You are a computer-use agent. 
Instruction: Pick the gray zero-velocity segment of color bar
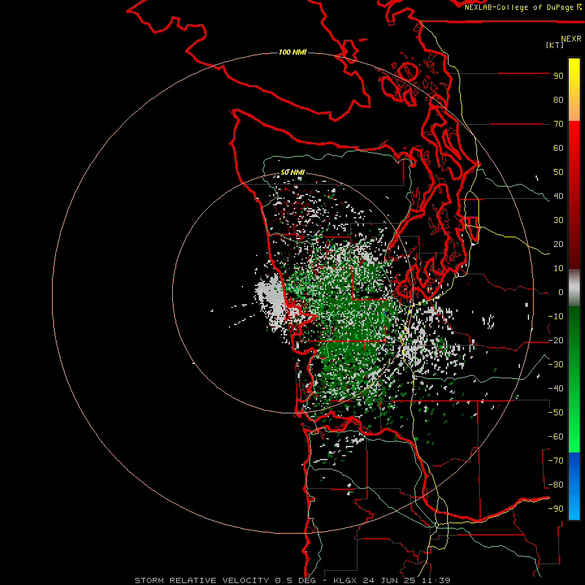(574, 288)
